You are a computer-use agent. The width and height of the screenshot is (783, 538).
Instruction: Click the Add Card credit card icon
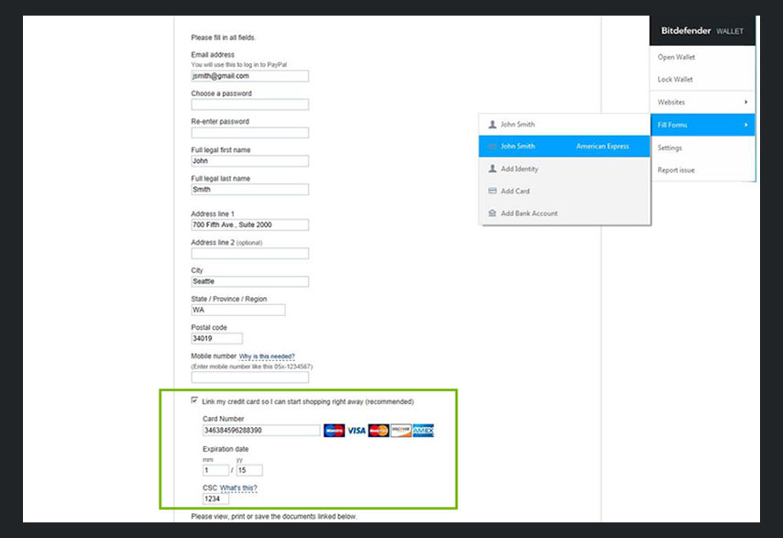(492, 191)
